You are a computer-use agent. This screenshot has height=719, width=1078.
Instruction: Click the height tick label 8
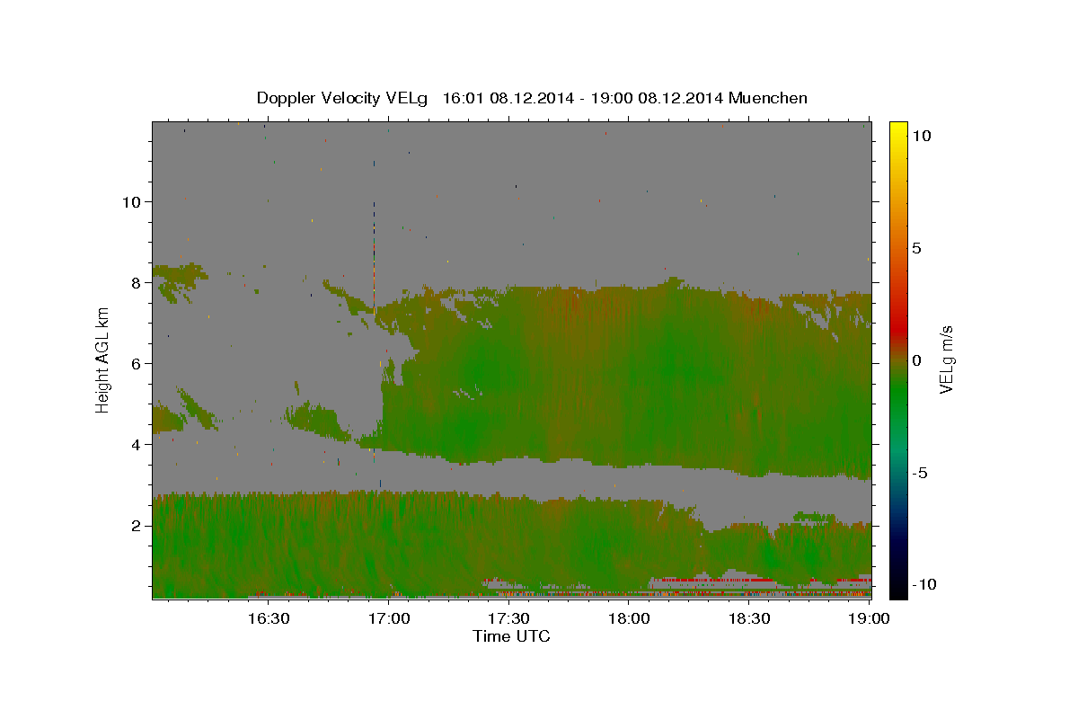(x=135, y=282)
